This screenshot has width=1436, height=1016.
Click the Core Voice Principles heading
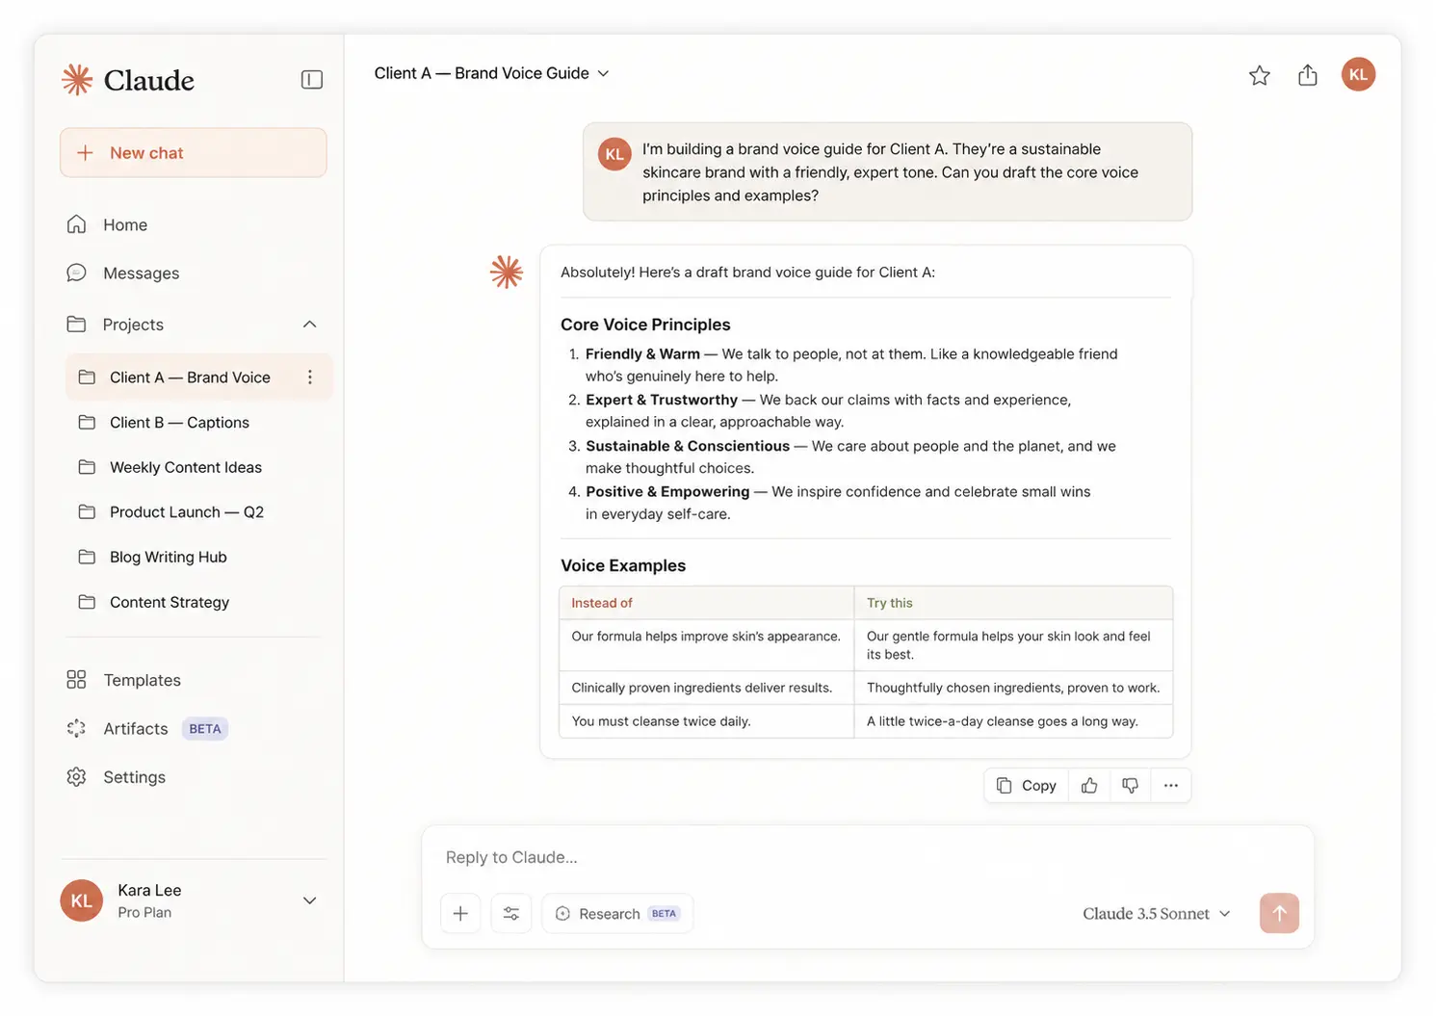pyautogui.click(x=645, y=325)
